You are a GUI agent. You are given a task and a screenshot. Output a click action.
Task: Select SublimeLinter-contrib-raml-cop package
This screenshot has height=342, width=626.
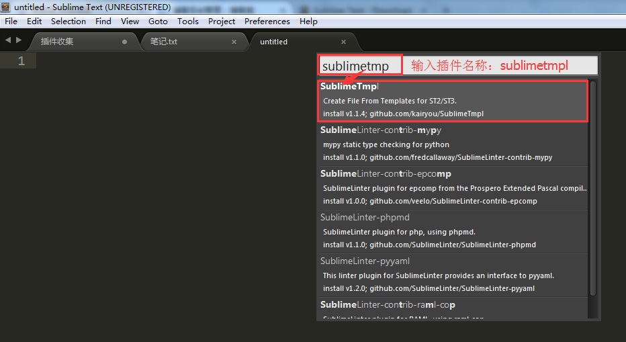click(x=453, y=308)
